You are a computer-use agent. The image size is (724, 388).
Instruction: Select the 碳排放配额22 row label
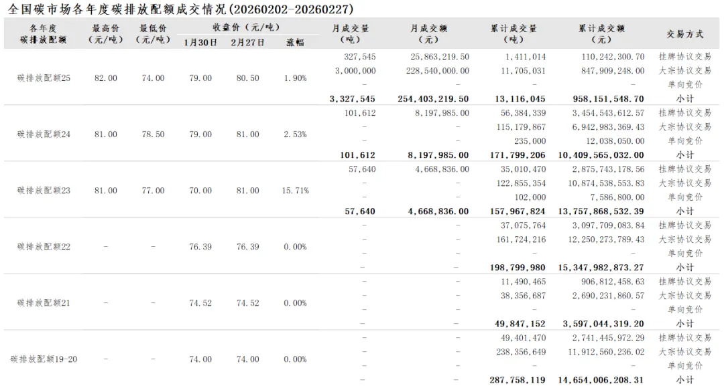tap(44, 247)
